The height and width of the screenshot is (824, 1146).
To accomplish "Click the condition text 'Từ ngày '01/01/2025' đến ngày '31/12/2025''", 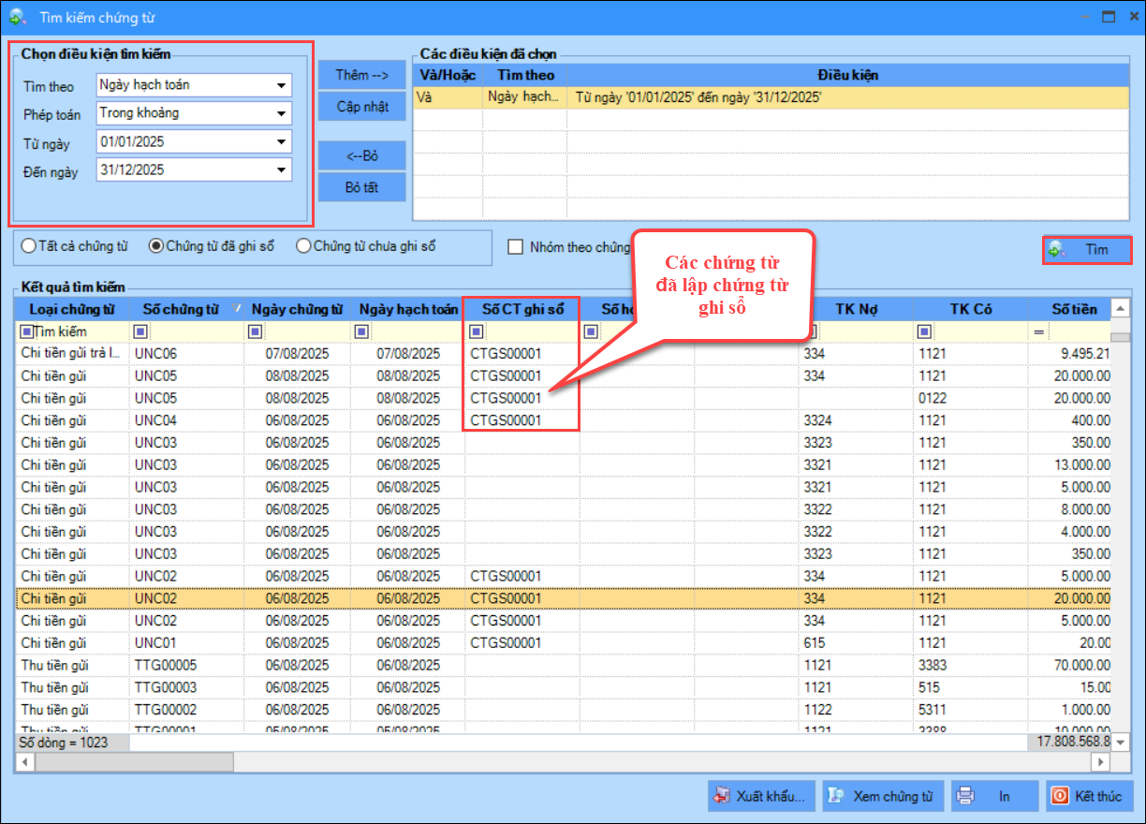I will [x=698, y=96].
